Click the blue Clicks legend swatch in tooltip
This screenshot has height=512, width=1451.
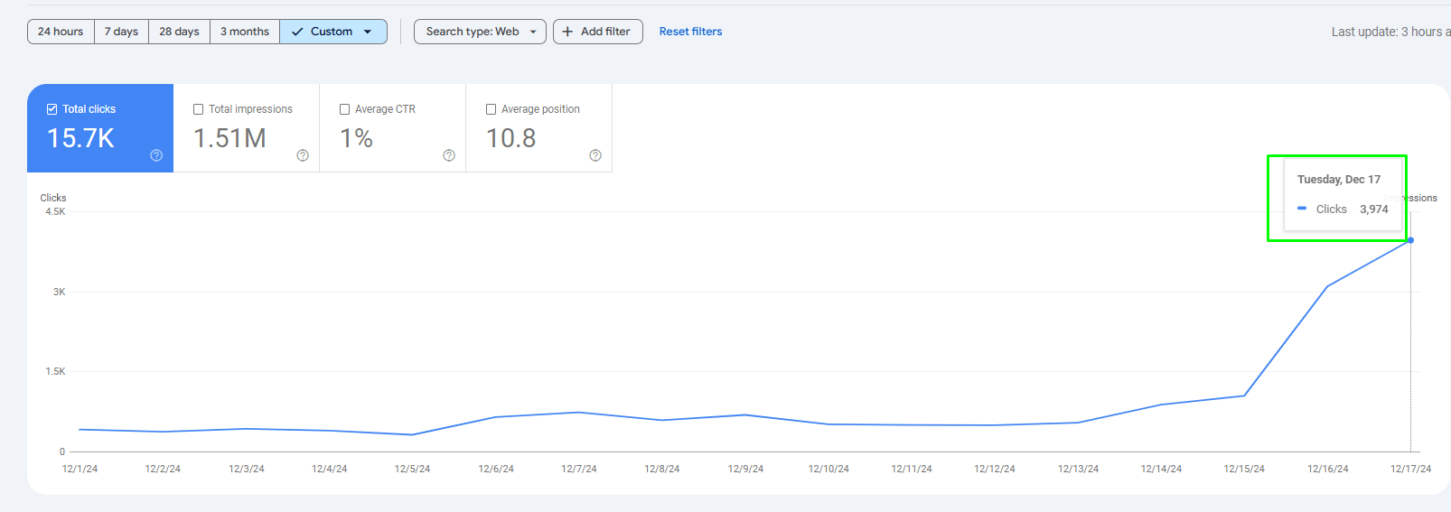point(1302,209)
